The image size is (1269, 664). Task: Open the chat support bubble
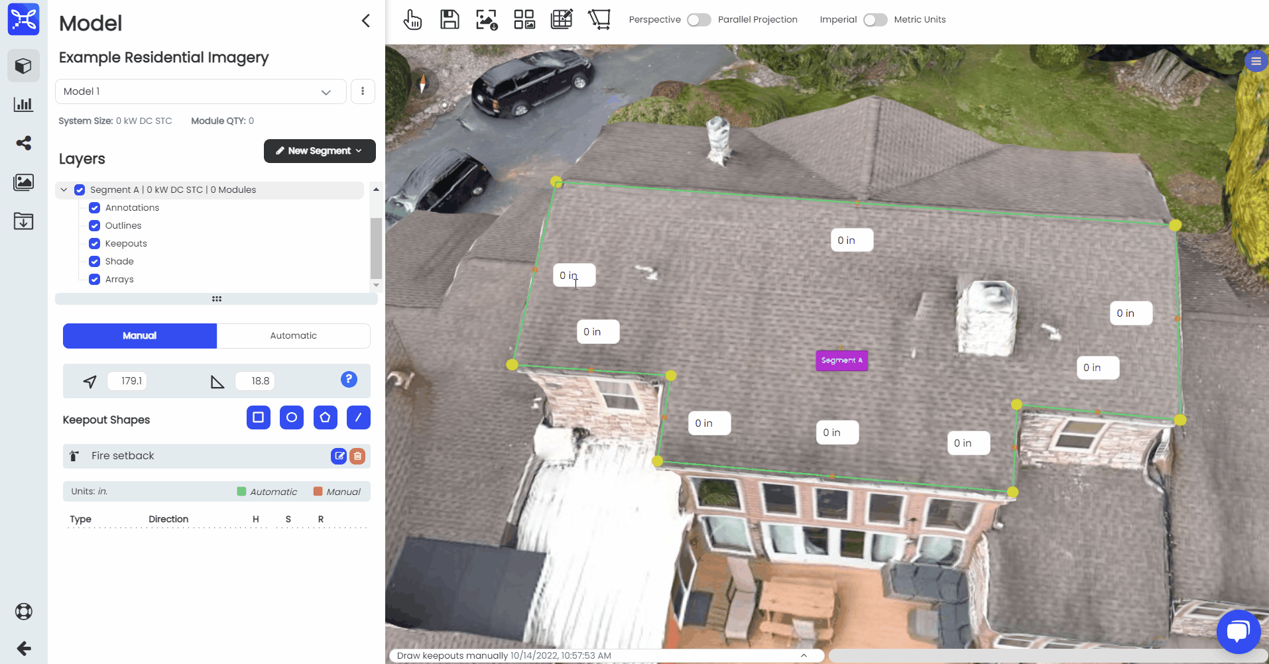click(x=1239, y=632)
